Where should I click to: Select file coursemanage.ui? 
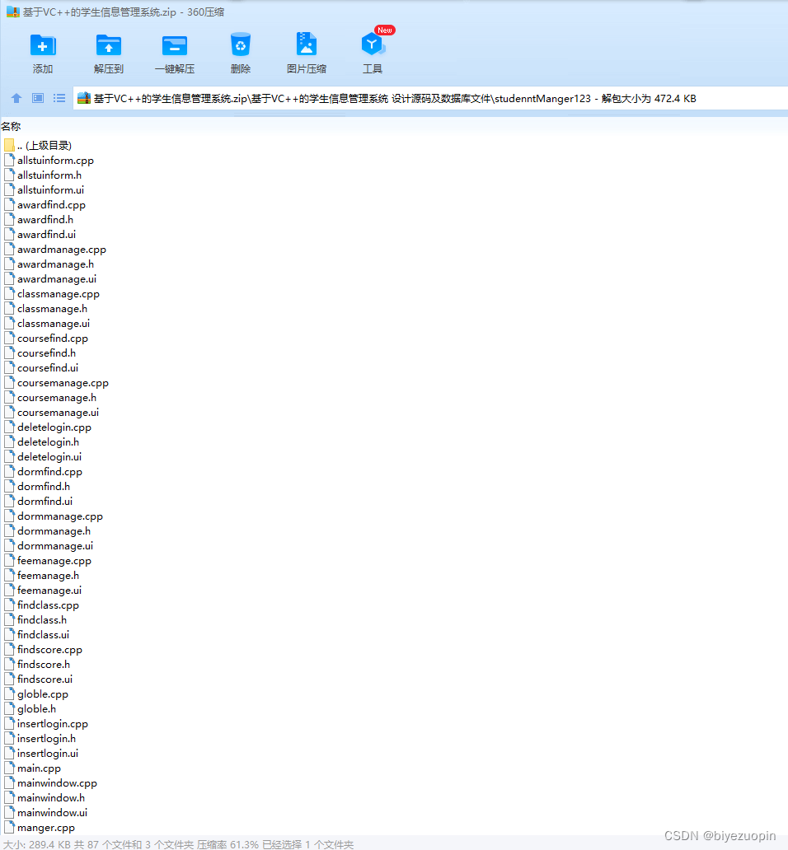pyautogui.click(x=52, y=412)
